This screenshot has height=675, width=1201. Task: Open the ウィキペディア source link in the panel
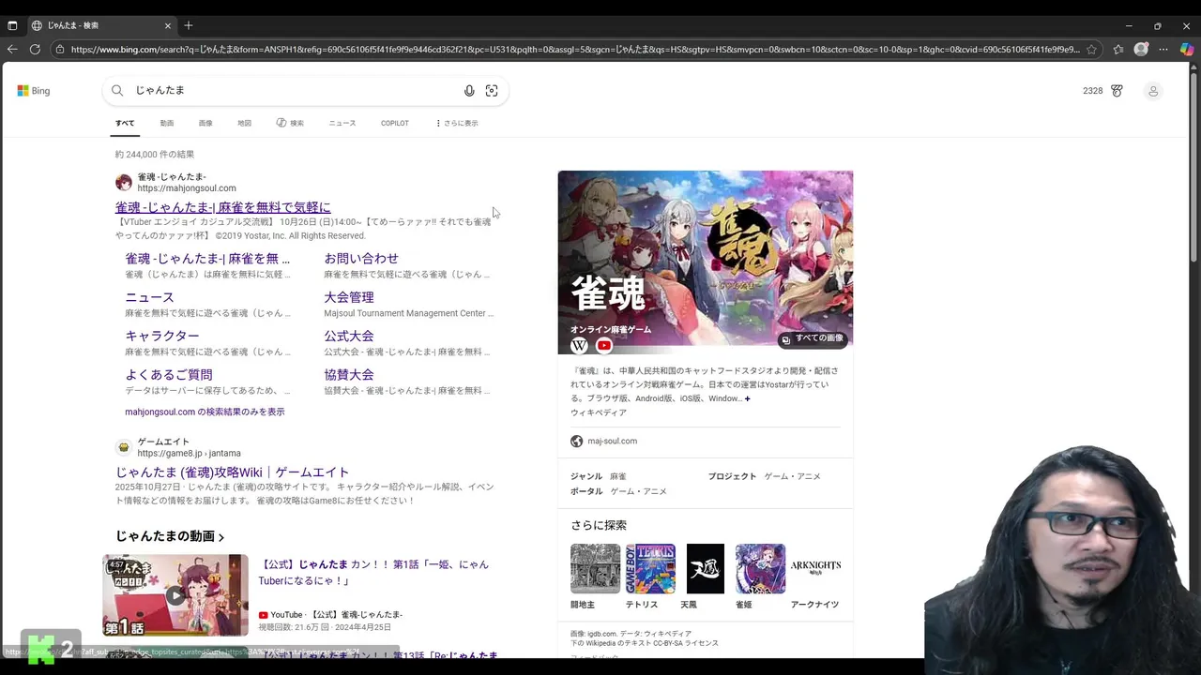pos(599,413)
